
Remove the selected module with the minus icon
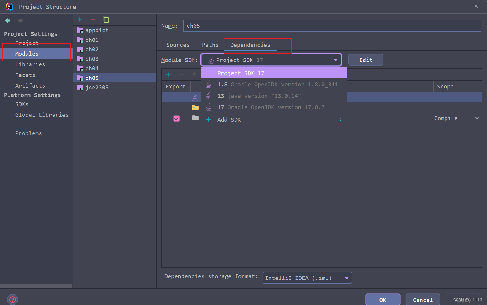(93, 19)
